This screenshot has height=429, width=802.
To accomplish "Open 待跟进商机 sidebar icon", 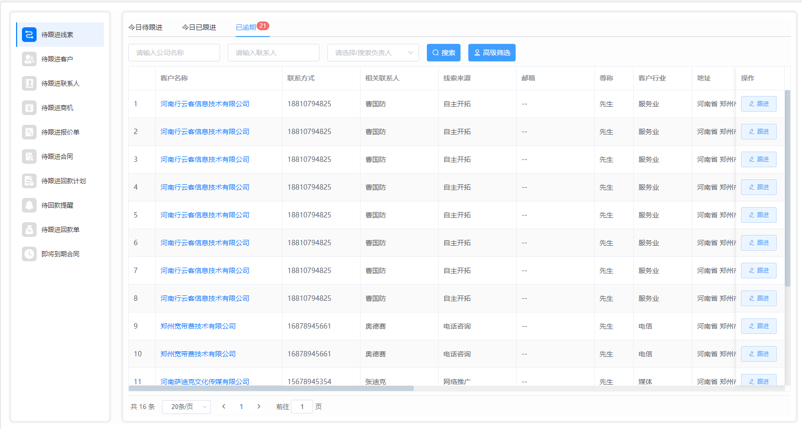I will click(x=29, y=108).
